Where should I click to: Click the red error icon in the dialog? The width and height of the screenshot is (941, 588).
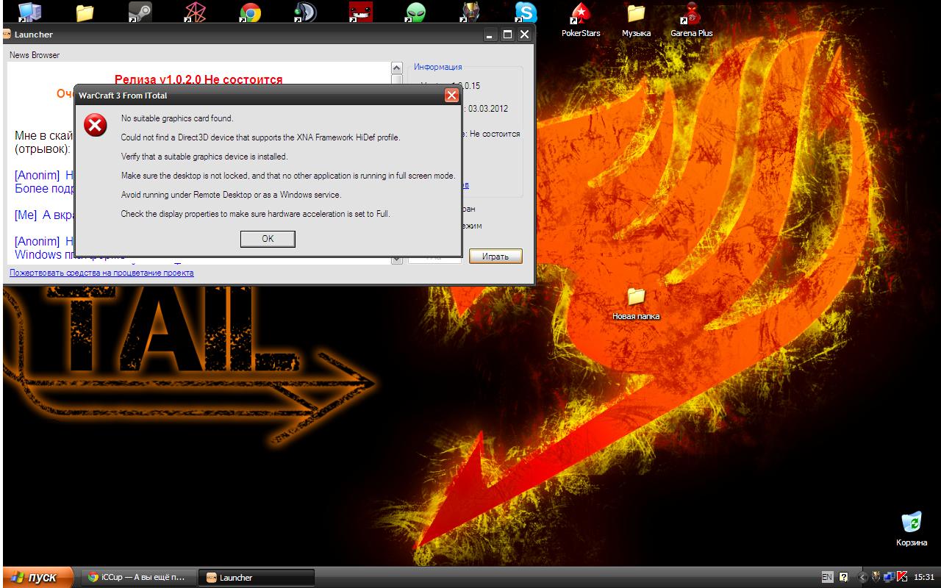[96, 126]
